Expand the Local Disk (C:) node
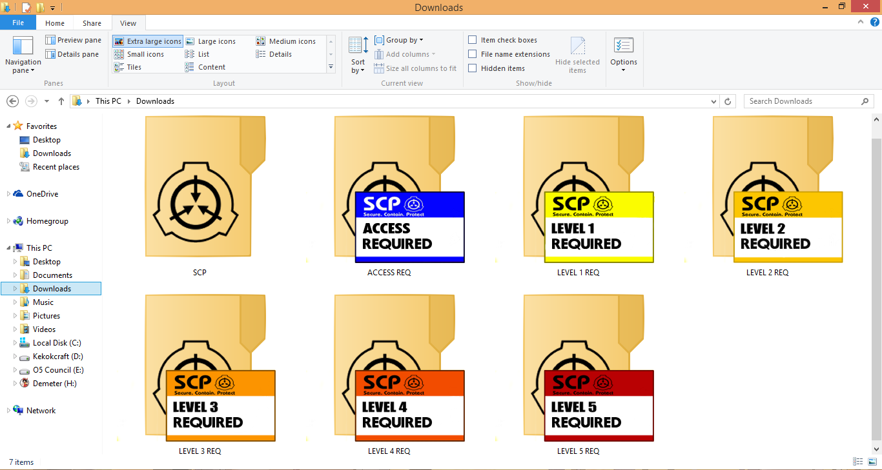This screenshot has height=470, width=882. [x=15, y=343]
